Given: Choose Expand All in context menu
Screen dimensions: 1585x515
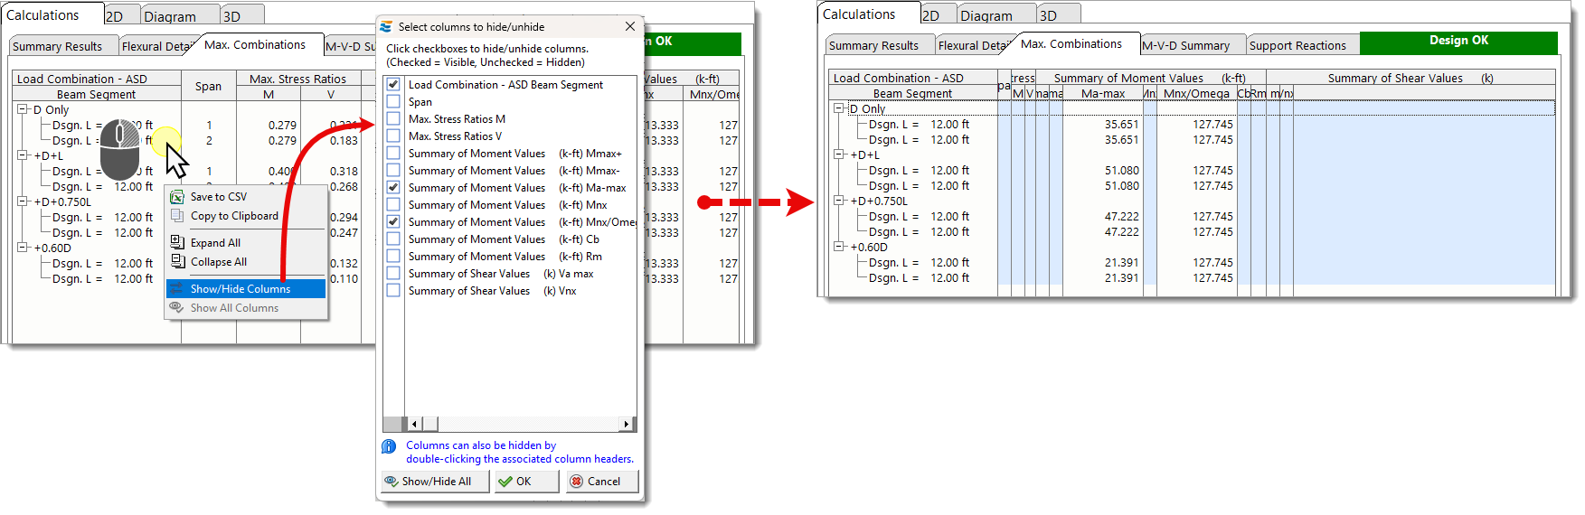Looking at the screenshot, I should [246, 243].
